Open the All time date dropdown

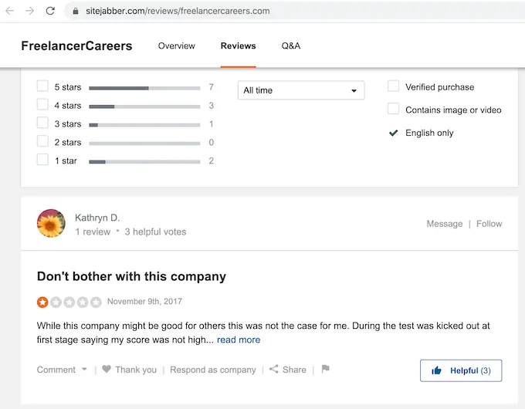tap(300, 90)
